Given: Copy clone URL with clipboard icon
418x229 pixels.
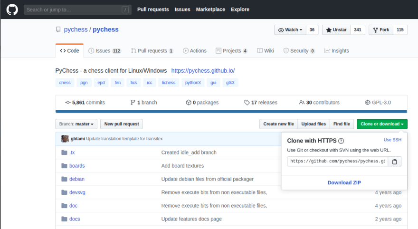Looking at the screenshot, I should (395, 161).
